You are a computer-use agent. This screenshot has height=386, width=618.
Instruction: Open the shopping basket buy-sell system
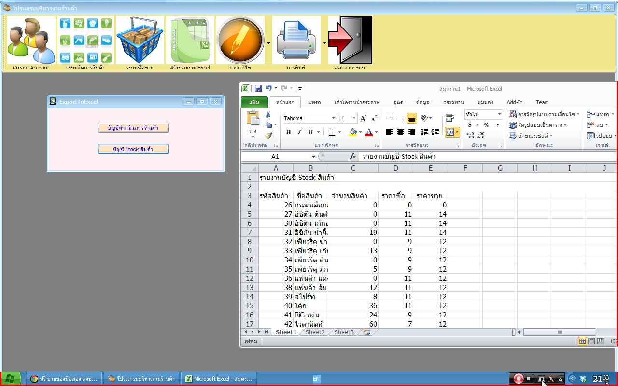click(140, 41)
